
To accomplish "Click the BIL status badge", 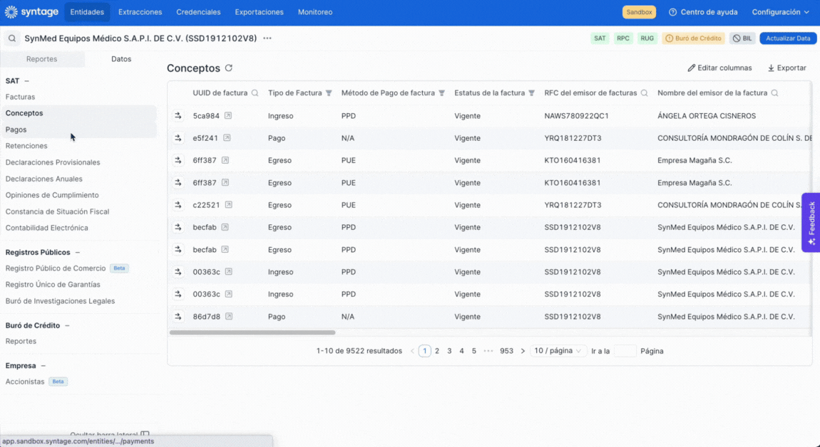I will [x=742, y=38].
